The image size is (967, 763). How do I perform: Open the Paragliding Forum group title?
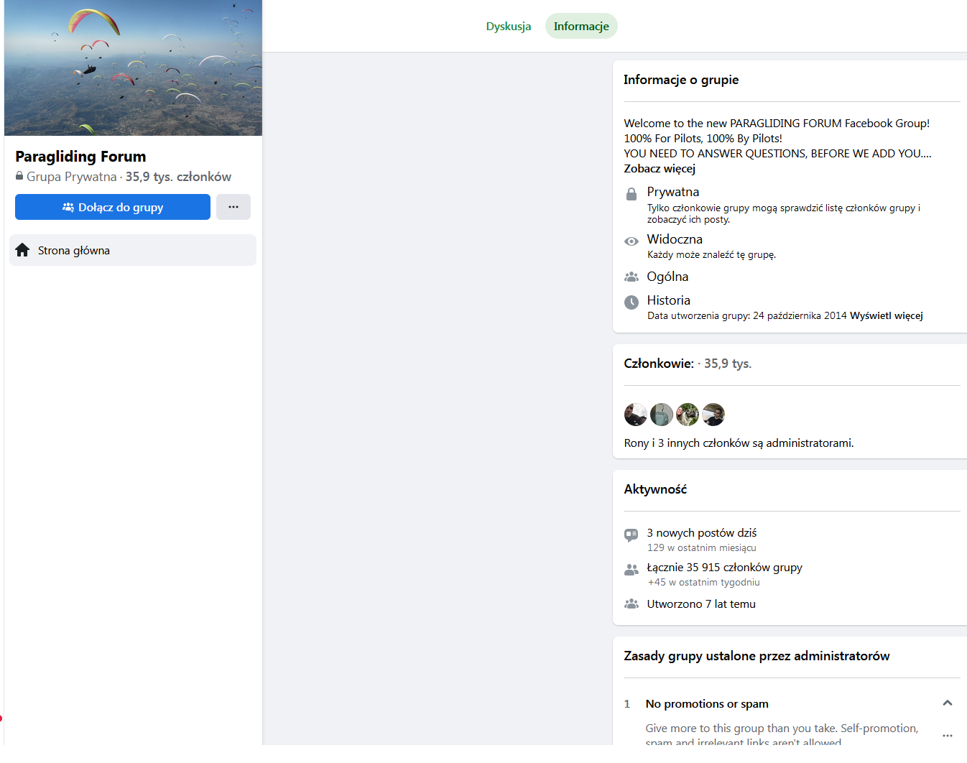point(80,157)
